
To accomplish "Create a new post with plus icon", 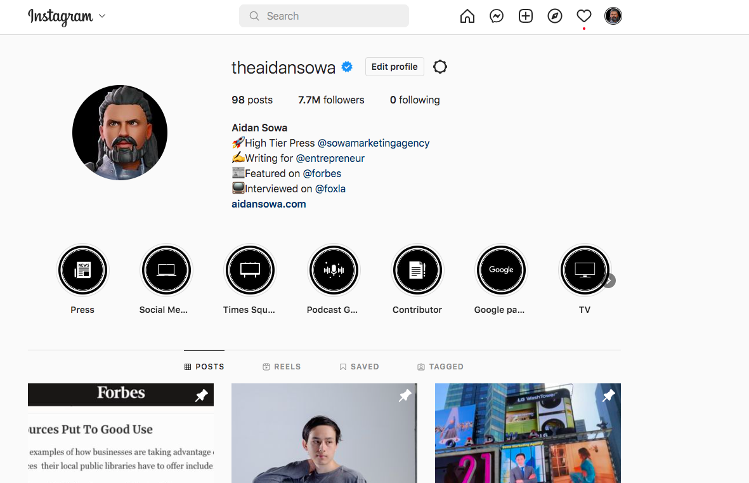I will tap(526, 17).
